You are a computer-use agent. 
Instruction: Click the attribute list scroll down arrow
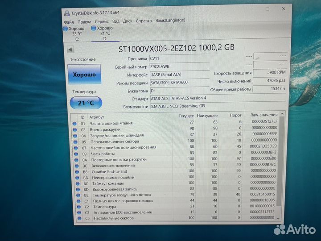pos(278,218)
